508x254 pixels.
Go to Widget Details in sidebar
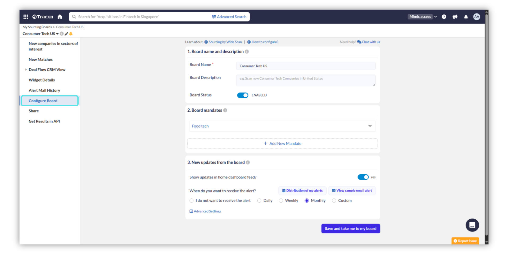[42, 80]
